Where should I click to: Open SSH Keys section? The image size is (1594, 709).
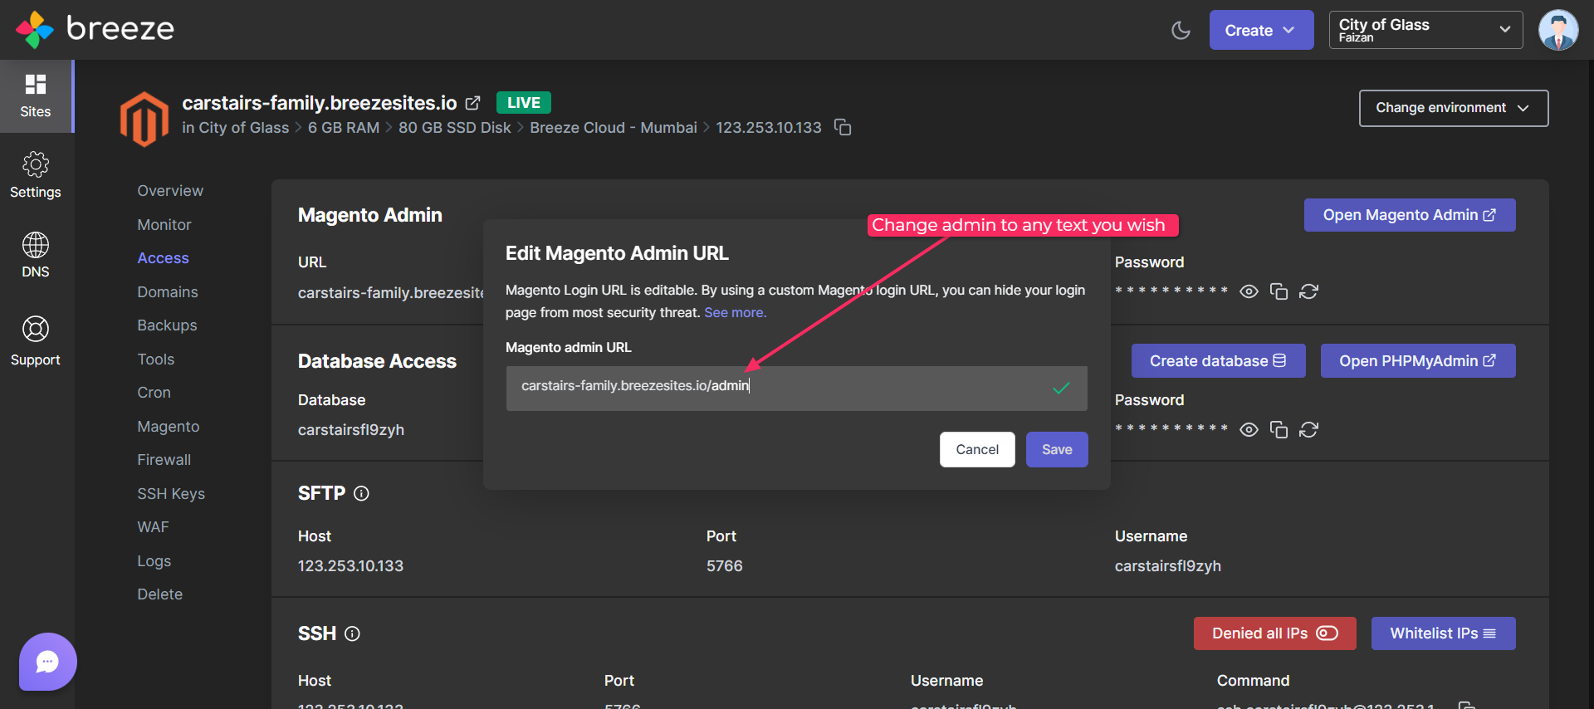[x=171, y=494]
